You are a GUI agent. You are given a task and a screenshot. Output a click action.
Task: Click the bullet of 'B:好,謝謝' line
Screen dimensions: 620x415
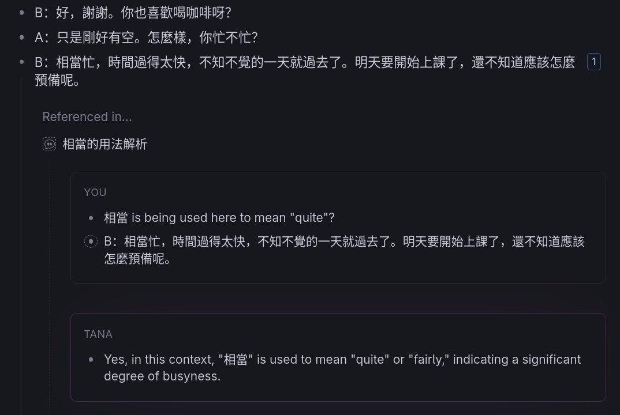click(22, 13)
